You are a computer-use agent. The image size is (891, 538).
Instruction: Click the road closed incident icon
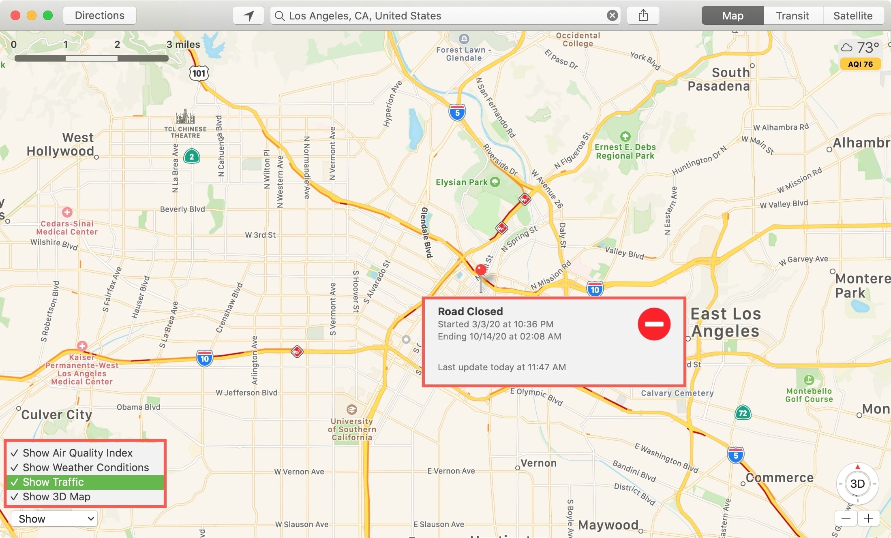point(482,269)
